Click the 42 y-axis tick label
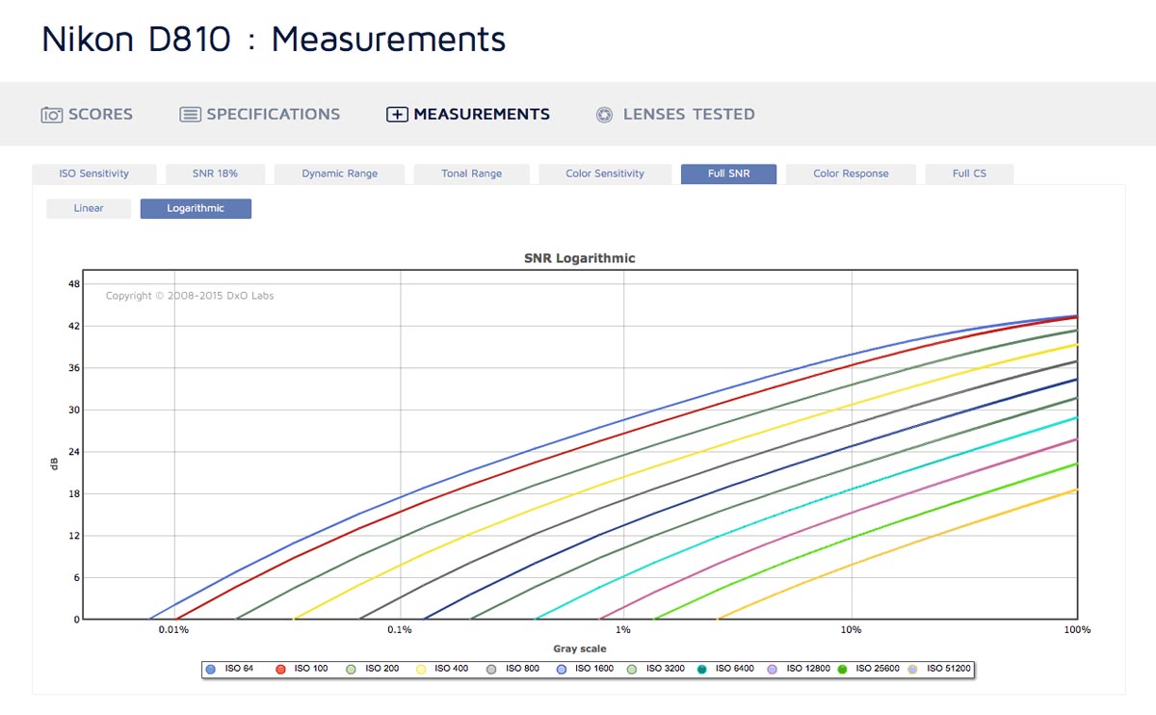This screenshot has width=1156, height=715. pos(74,327)
